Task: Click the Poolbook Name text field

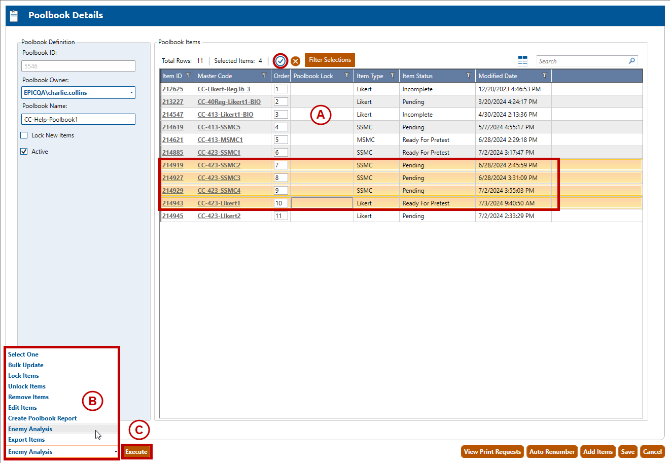Action: tap(79, 120)
